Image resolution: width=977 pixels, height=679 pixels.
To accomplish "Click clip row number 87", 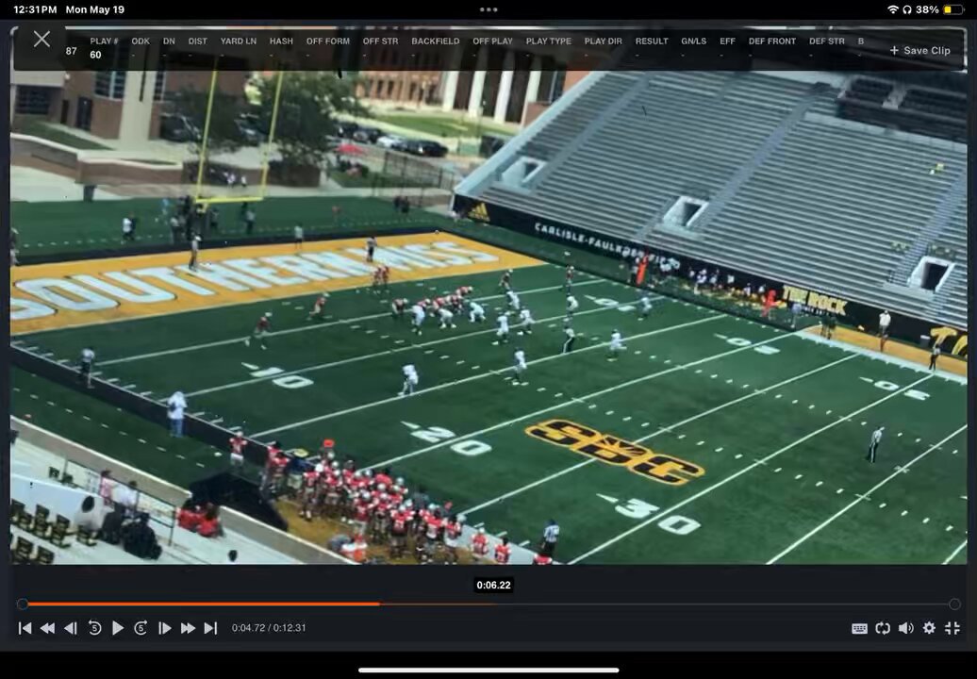I will (72, 51).
